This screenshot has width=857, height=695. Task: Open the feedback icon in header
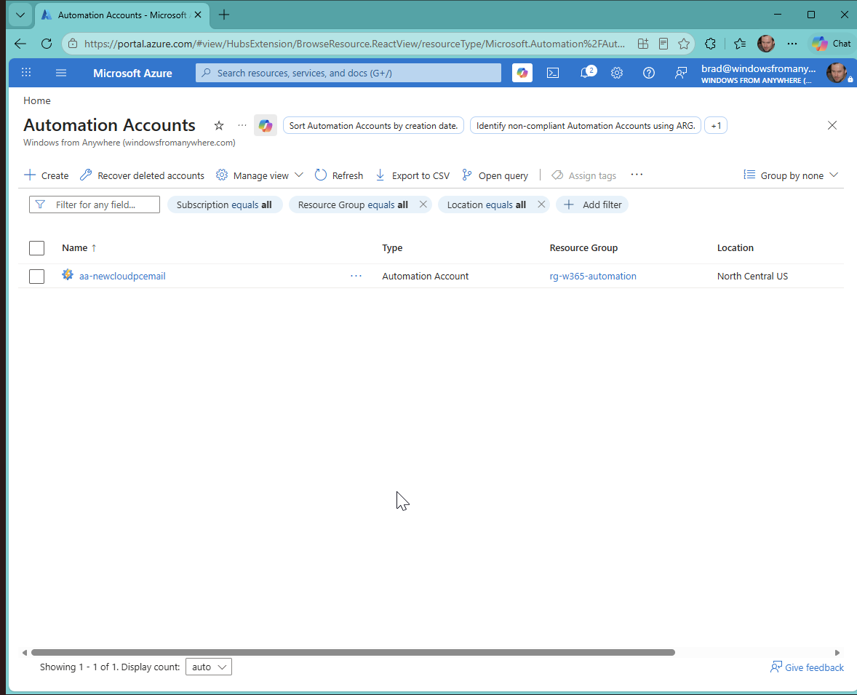pyautogui.click(x=680, y=73)
